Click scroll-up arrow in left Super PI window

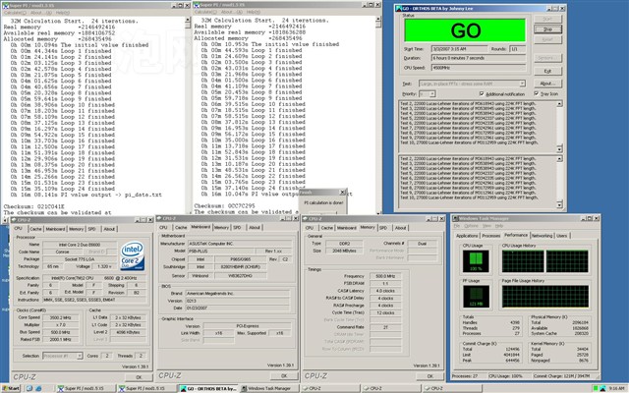coord(188,20)
